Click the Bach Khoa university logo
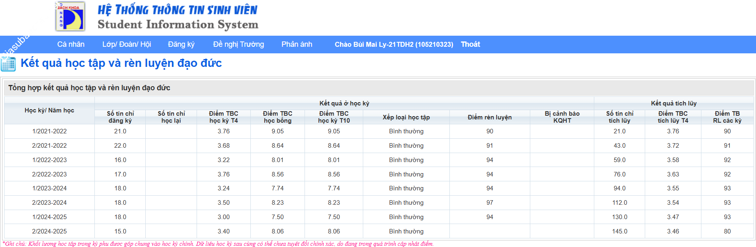Image resolution: width=756 pixels, height=247 pixels. pyautogui.click(x=70, y=16)
